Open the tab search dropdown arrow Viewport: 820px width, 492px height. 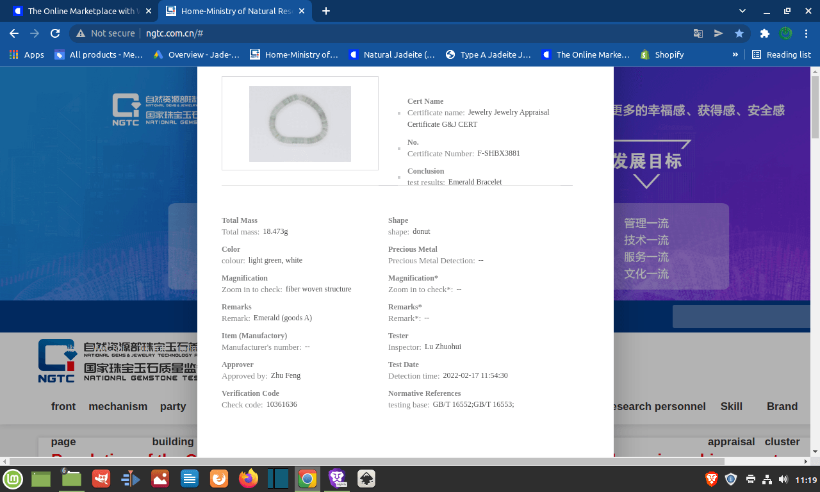742,11
